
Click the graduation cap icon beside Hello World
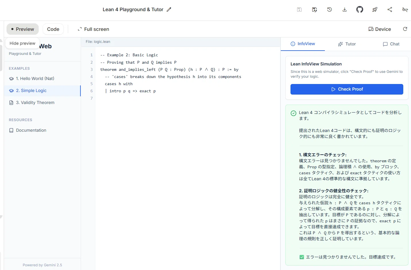pyautogui.click(x=11, y=79)
